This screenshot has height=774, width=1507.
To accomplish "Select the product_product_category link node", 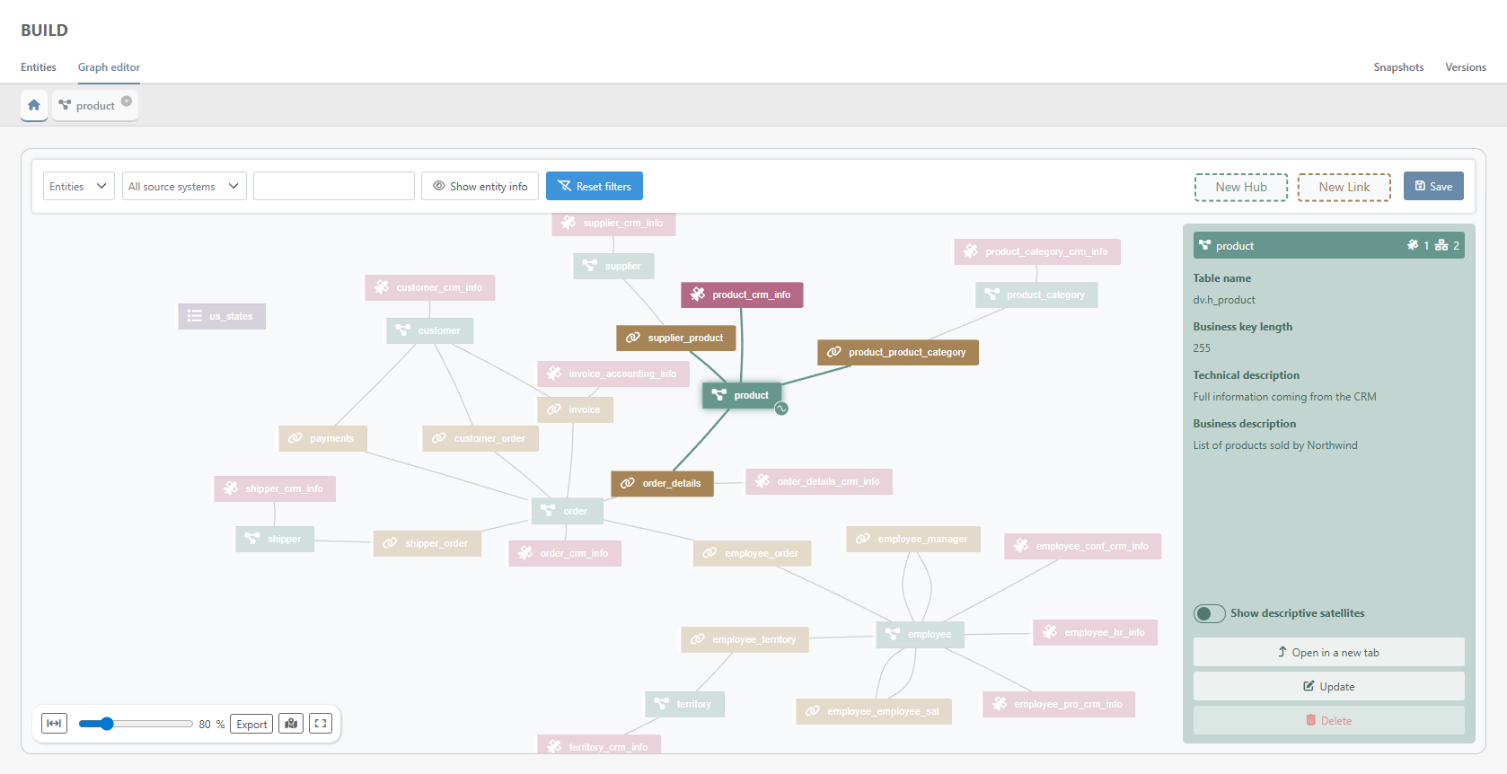I will point(898,352).
